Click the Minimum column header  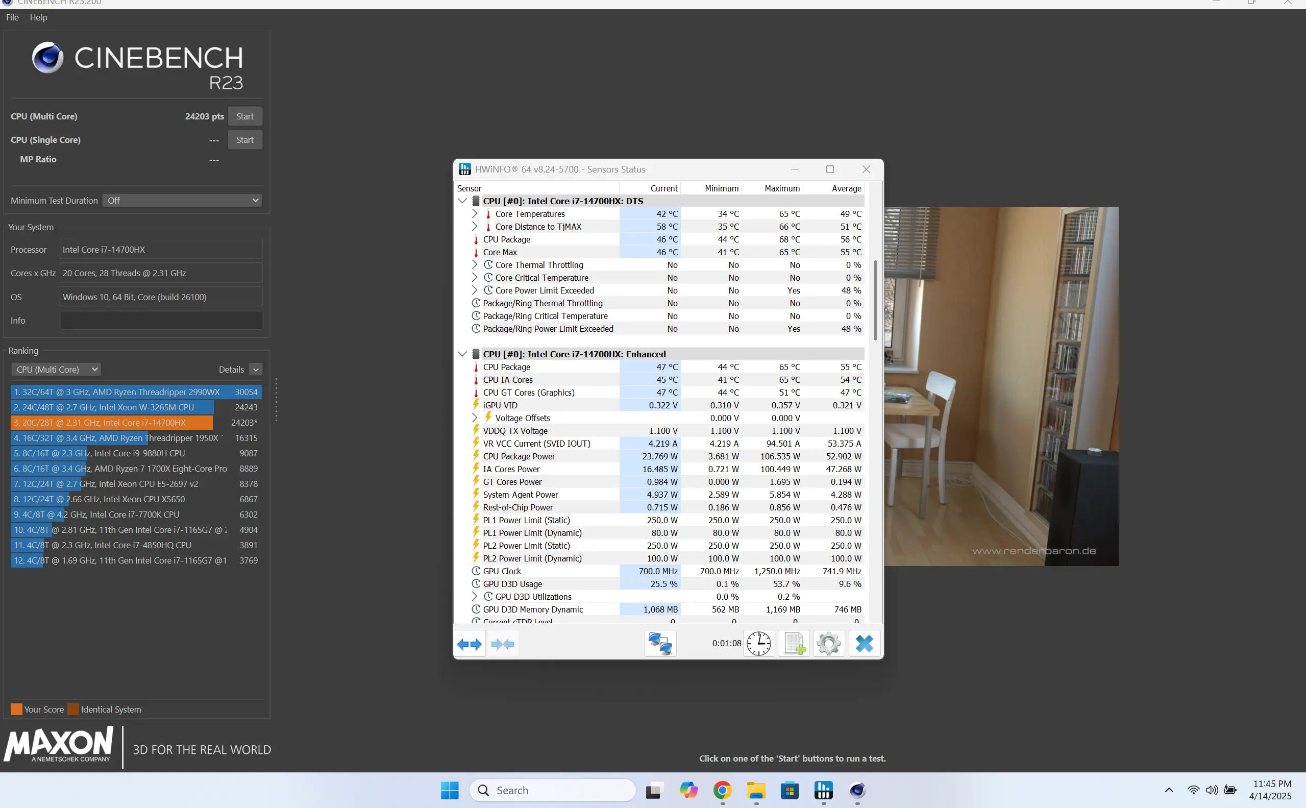tap(711, 188)
